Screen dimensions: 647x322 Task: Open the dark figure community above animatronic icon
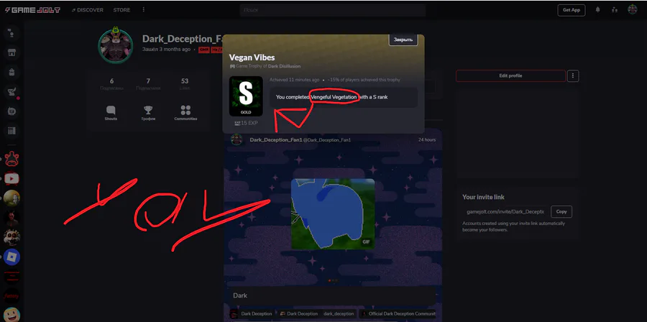[x=12, y=218]
